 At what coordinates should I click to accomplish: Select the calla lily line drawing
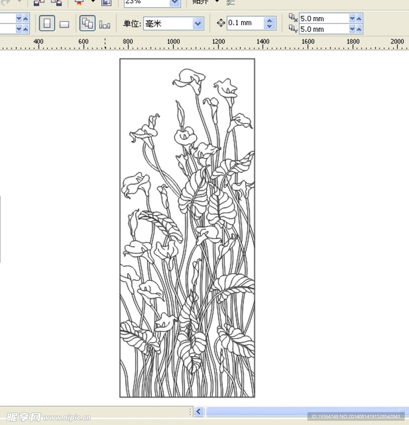187,228
